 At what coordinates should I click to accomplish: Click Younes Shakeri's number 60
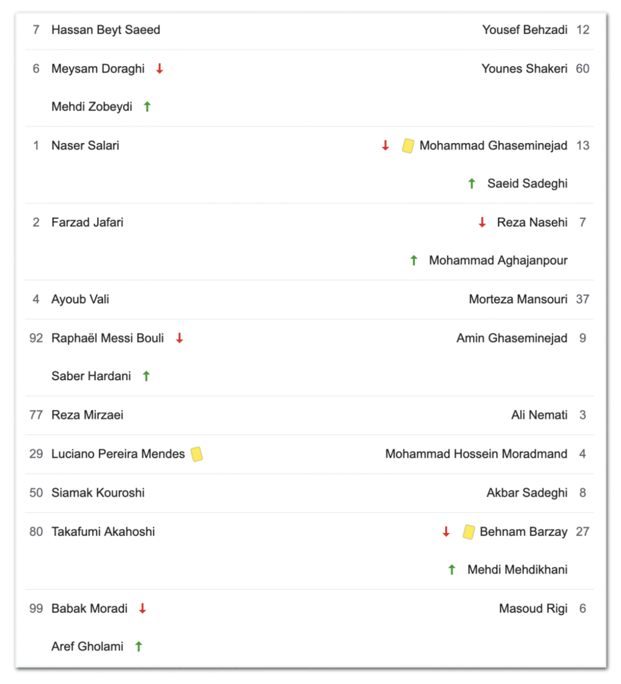(583, 69)
